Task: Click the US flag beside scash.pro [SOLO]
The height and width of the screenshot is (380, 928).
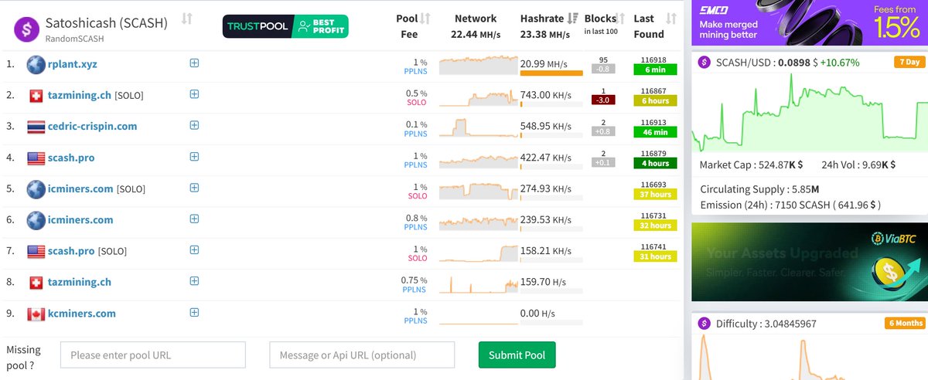Action: pyautogui.click(x=36, y=251)
